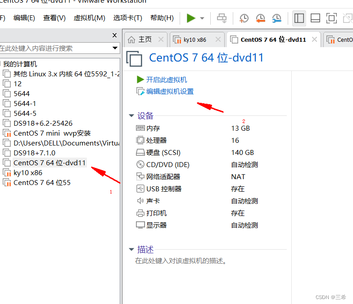The image size is (353, 304).
Task: Click the library search input field
Action: pyautogui.click(x=55, y=48)
